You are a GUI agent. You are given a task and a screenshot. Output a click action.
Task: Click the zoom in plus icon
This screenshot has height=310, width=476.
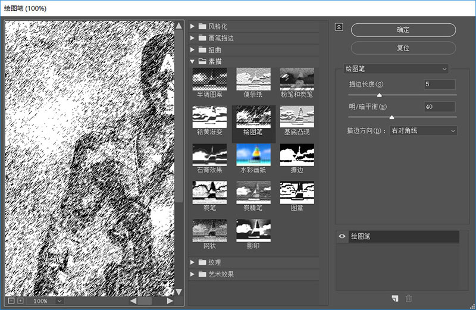[x=20, y=300]
